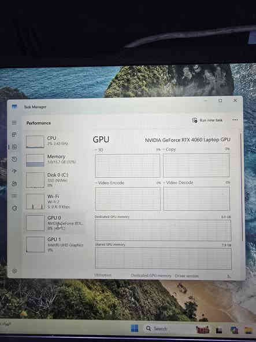Click the '8.0 GB' dedicated memory value
The width and height of the screenshot is (256, 342).
226,217
